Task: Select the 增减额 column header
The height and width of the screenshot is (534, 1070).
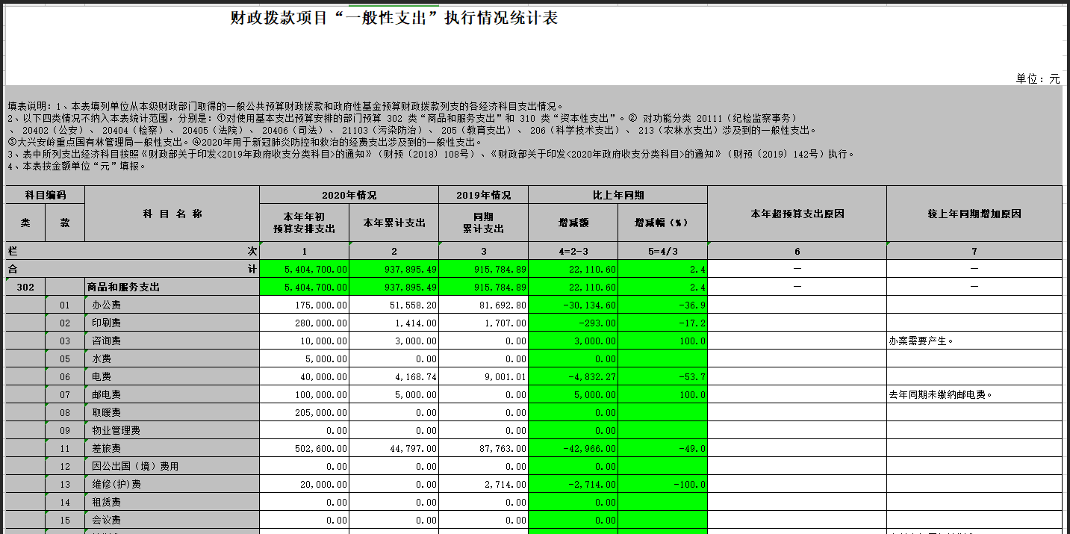Action: tap(573, 223)
